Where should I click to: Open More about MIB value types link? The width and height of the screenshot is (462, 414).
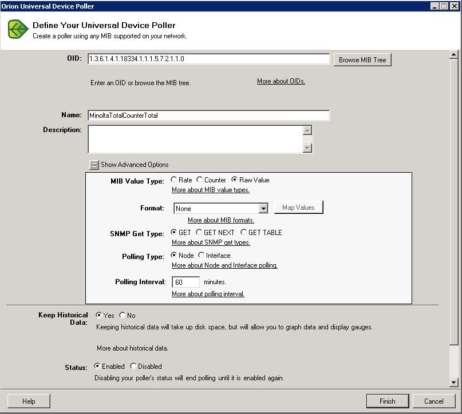[210, 190]
